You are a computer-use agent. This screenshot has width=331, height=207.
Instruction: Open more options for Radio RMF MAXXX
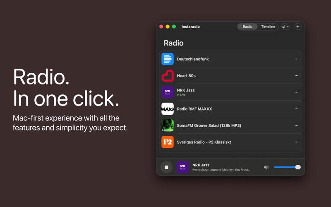[296, 109]
